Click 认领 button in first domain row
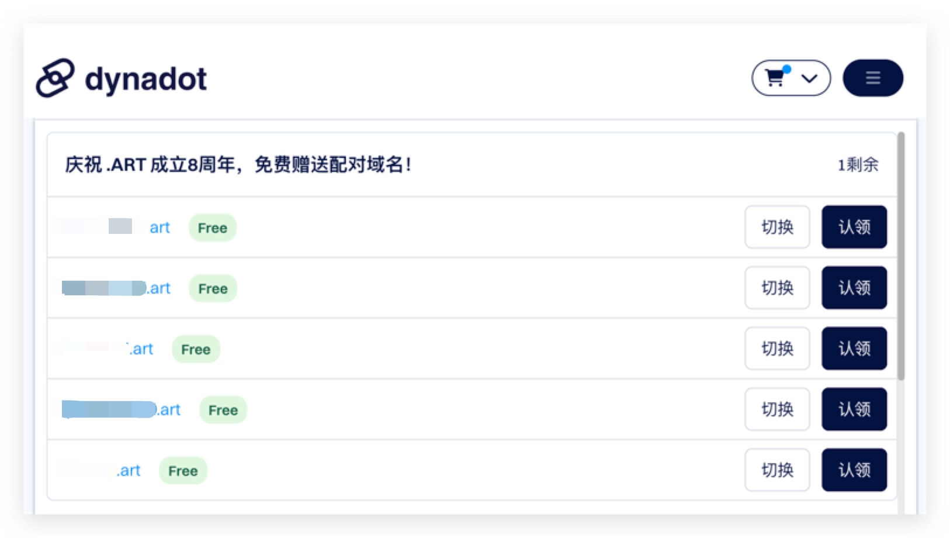This screenshot has width=950, height=538. (854, 227)
